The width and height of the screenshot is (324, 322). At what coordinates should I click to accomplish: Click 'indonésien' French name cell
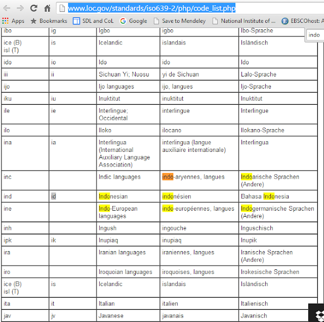[199, 196]
